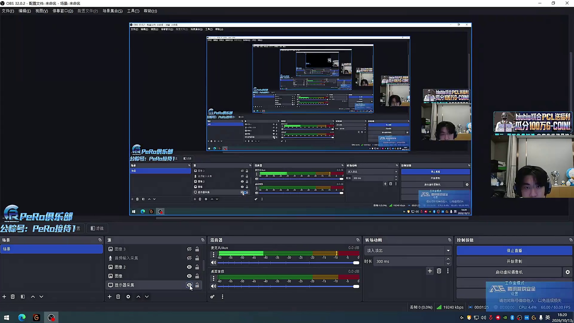Move scene down with arrow icon
The width and height of the screenshot is (574, 323).
point(41,297)
